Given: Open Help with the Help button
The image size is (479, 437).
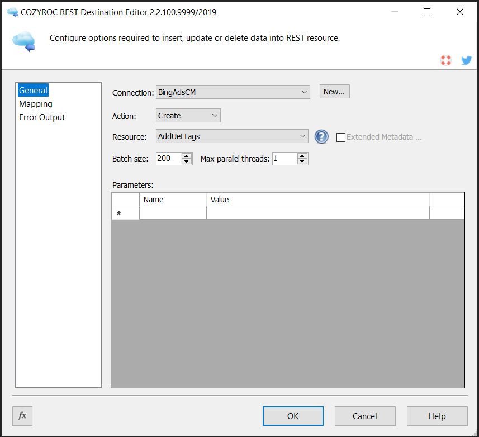Looking at the screenshot, I should (437, 416).
